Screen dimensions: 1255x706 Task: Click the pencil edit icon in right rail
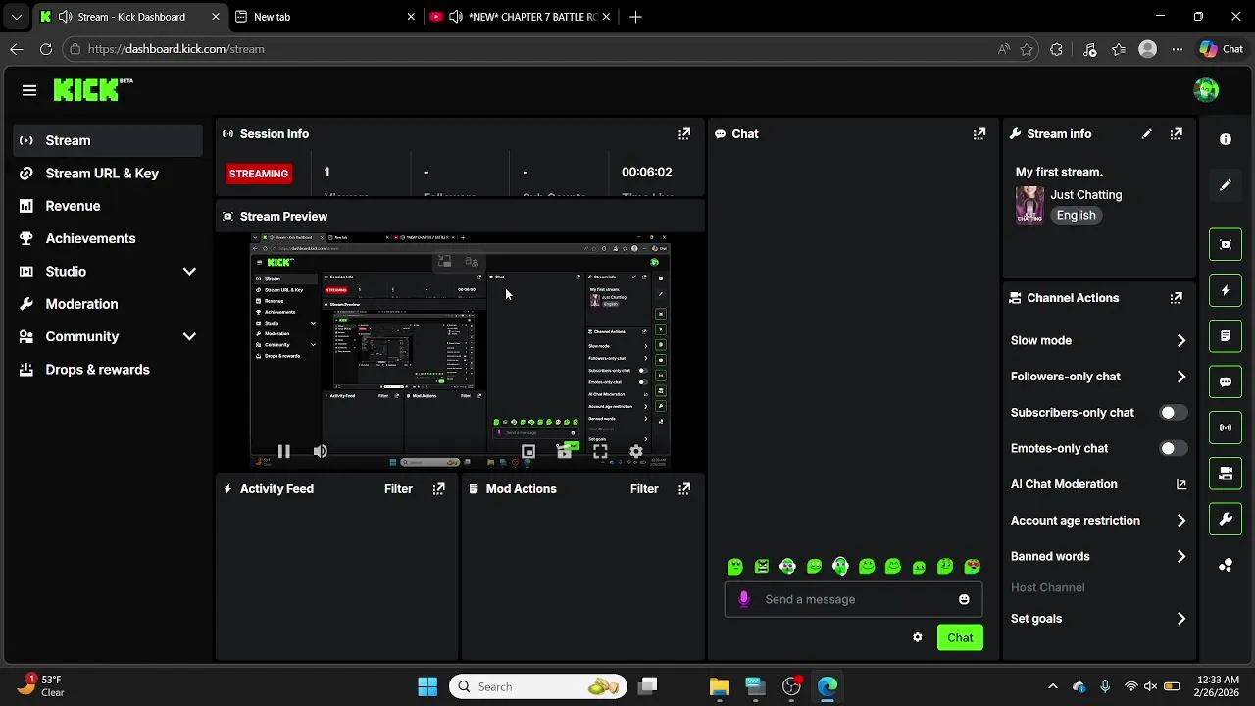click(1226, 185)
